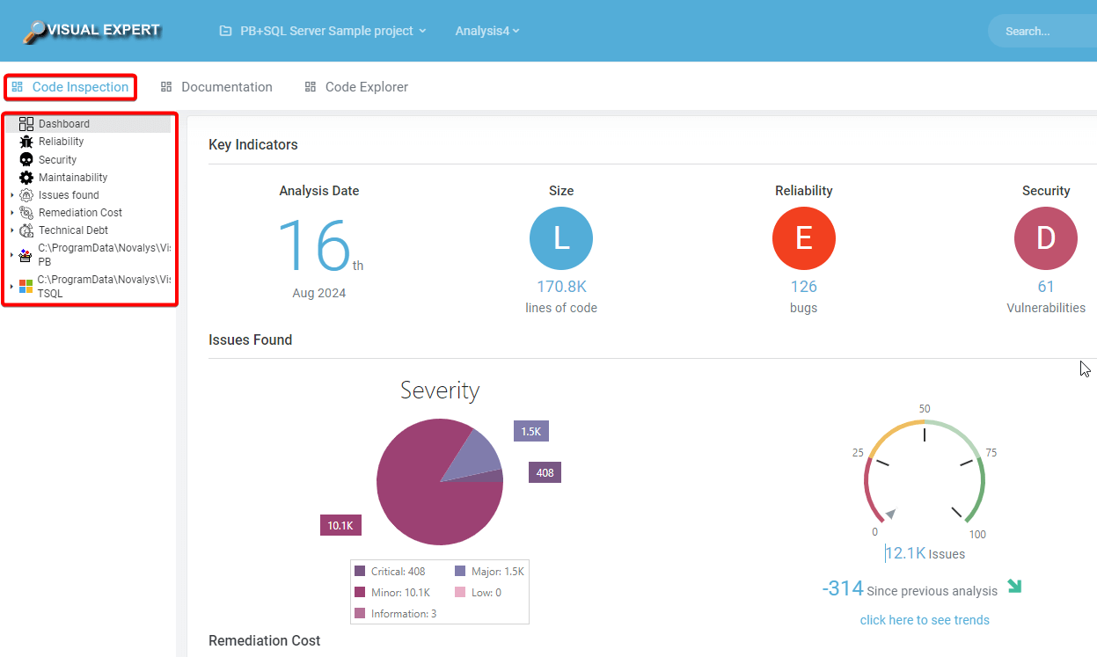The height and width of the screenshot is (657, 1097).
Task: Click the 10.1K pie chart label
Action: click(340, 525)
